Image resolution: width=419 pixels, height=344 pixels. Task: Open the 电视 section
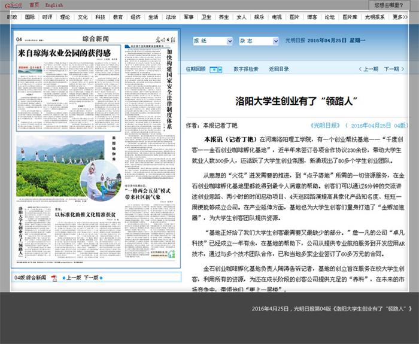277,17
